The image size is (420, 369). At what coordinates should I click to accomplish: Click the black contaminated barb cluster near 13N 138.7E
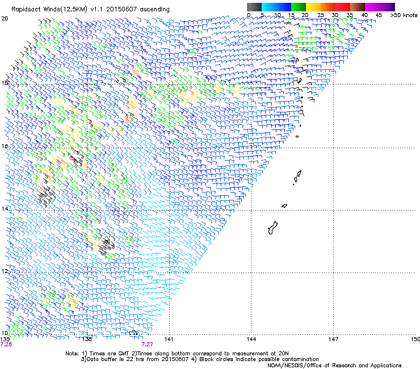pos(107,244)
